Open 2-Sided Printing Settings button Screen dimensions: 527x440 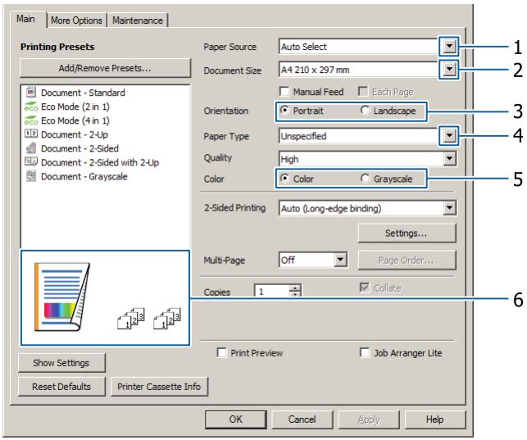point(407,233)
